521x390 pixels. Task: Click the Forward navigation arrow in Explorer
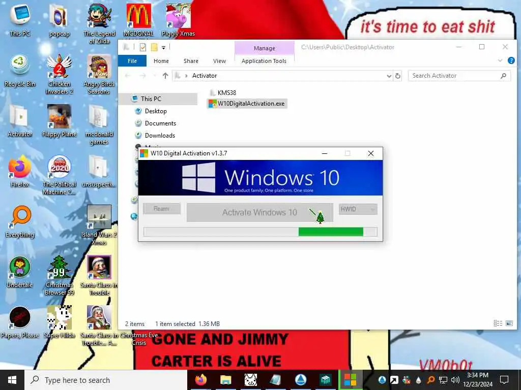(142, 76)
